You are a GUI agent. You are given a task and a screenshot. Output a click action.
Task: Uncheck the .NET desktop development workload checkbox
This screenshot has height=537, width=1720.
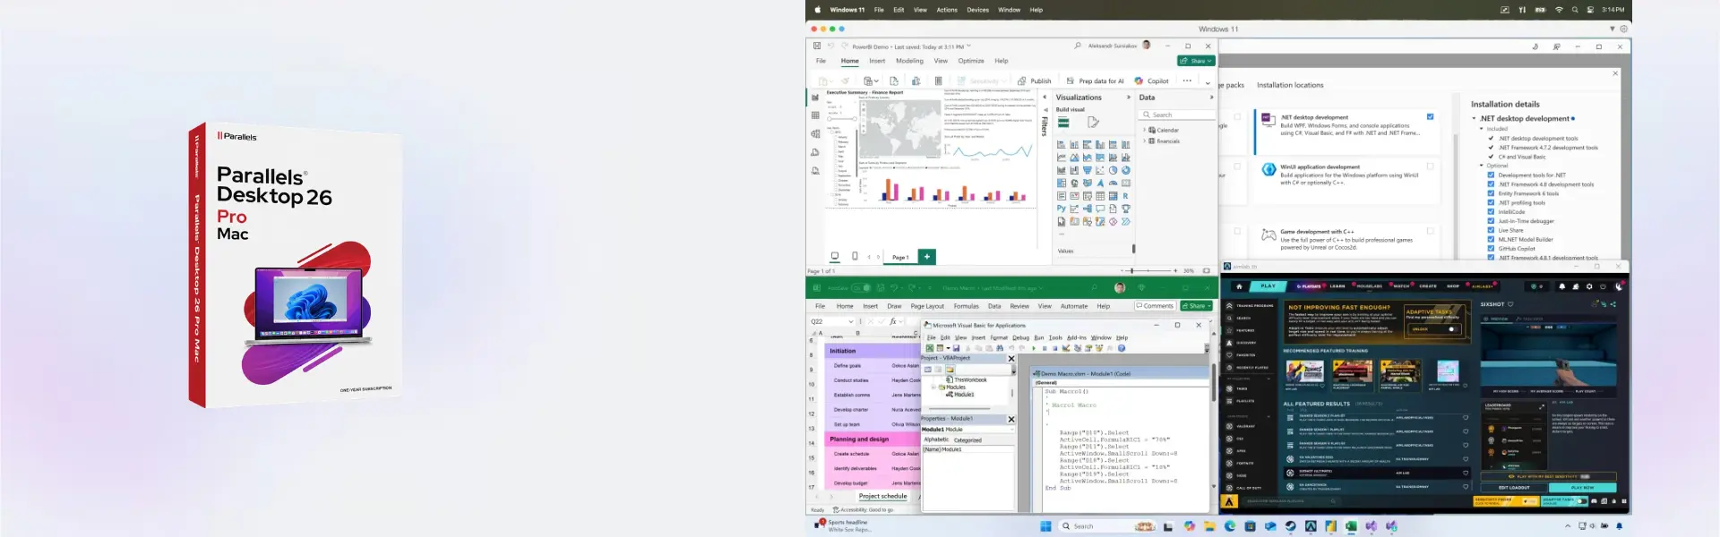click(1430, 116)
